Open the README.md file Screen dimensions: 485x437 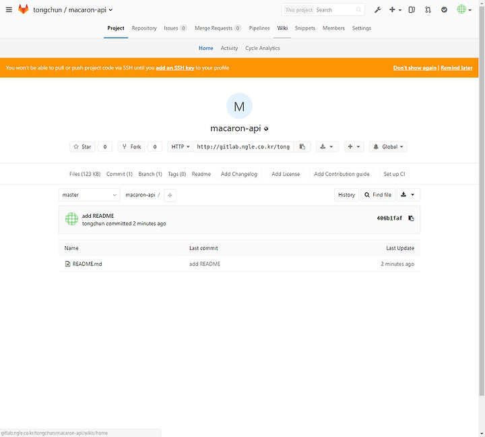(87, 264)
